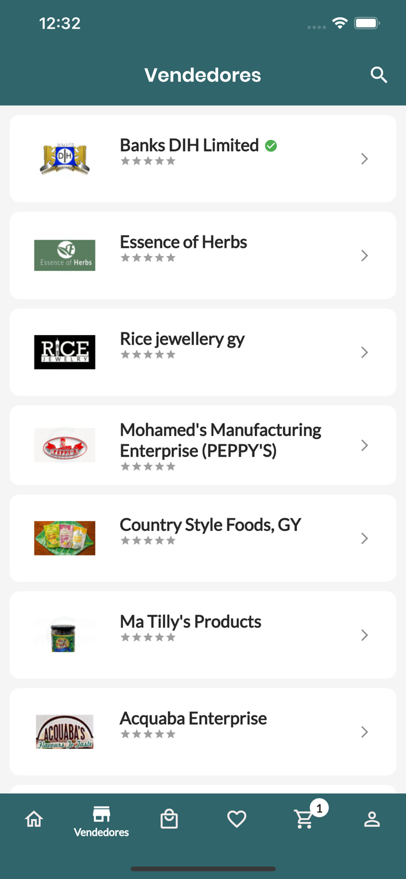
Task: Expand Ma Tilly's Products entry
Action: [x=364, y=635]
